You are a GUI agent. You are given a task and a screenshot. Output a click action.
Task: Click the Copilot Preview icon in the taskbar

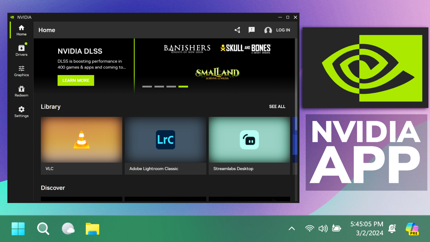[x=412, y=229]
